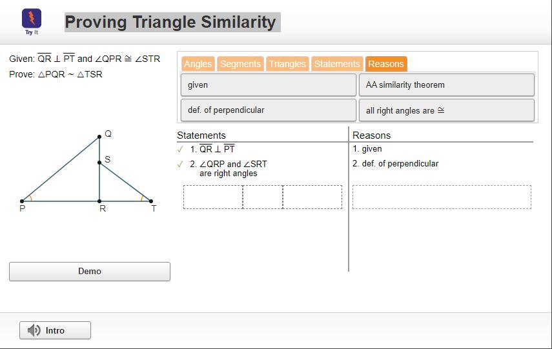Screen dimensions: 552x349
Task: Click the speaker icon on Intro button
Action: (34, 330)
